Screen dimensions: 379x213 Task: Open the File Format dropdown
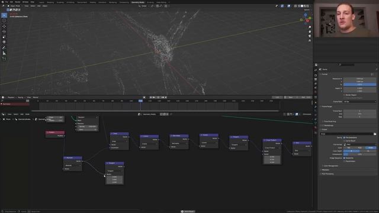tap(359, 144)
